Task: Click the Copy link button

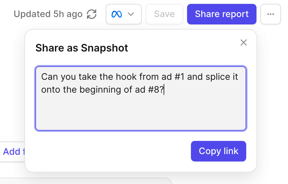Action: (x=219, y=151)
